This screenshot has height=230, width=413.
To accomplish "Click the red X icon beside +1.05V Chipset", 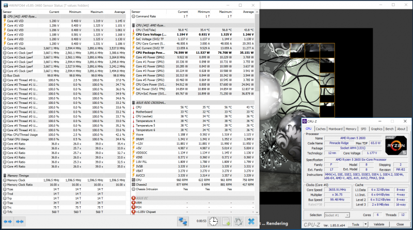I will point(134,211).
